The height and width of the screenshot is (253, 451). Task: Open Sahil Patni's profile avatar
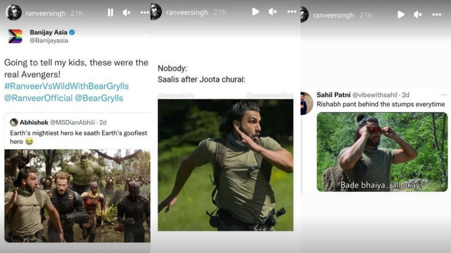[x=307, y=103]
